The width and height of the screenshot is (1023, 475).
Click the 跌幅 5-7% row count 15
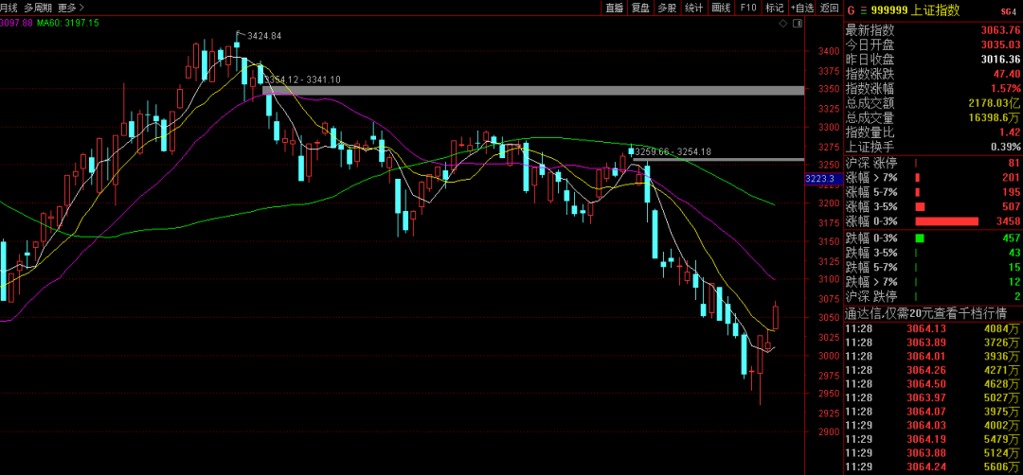[1014, 267]
